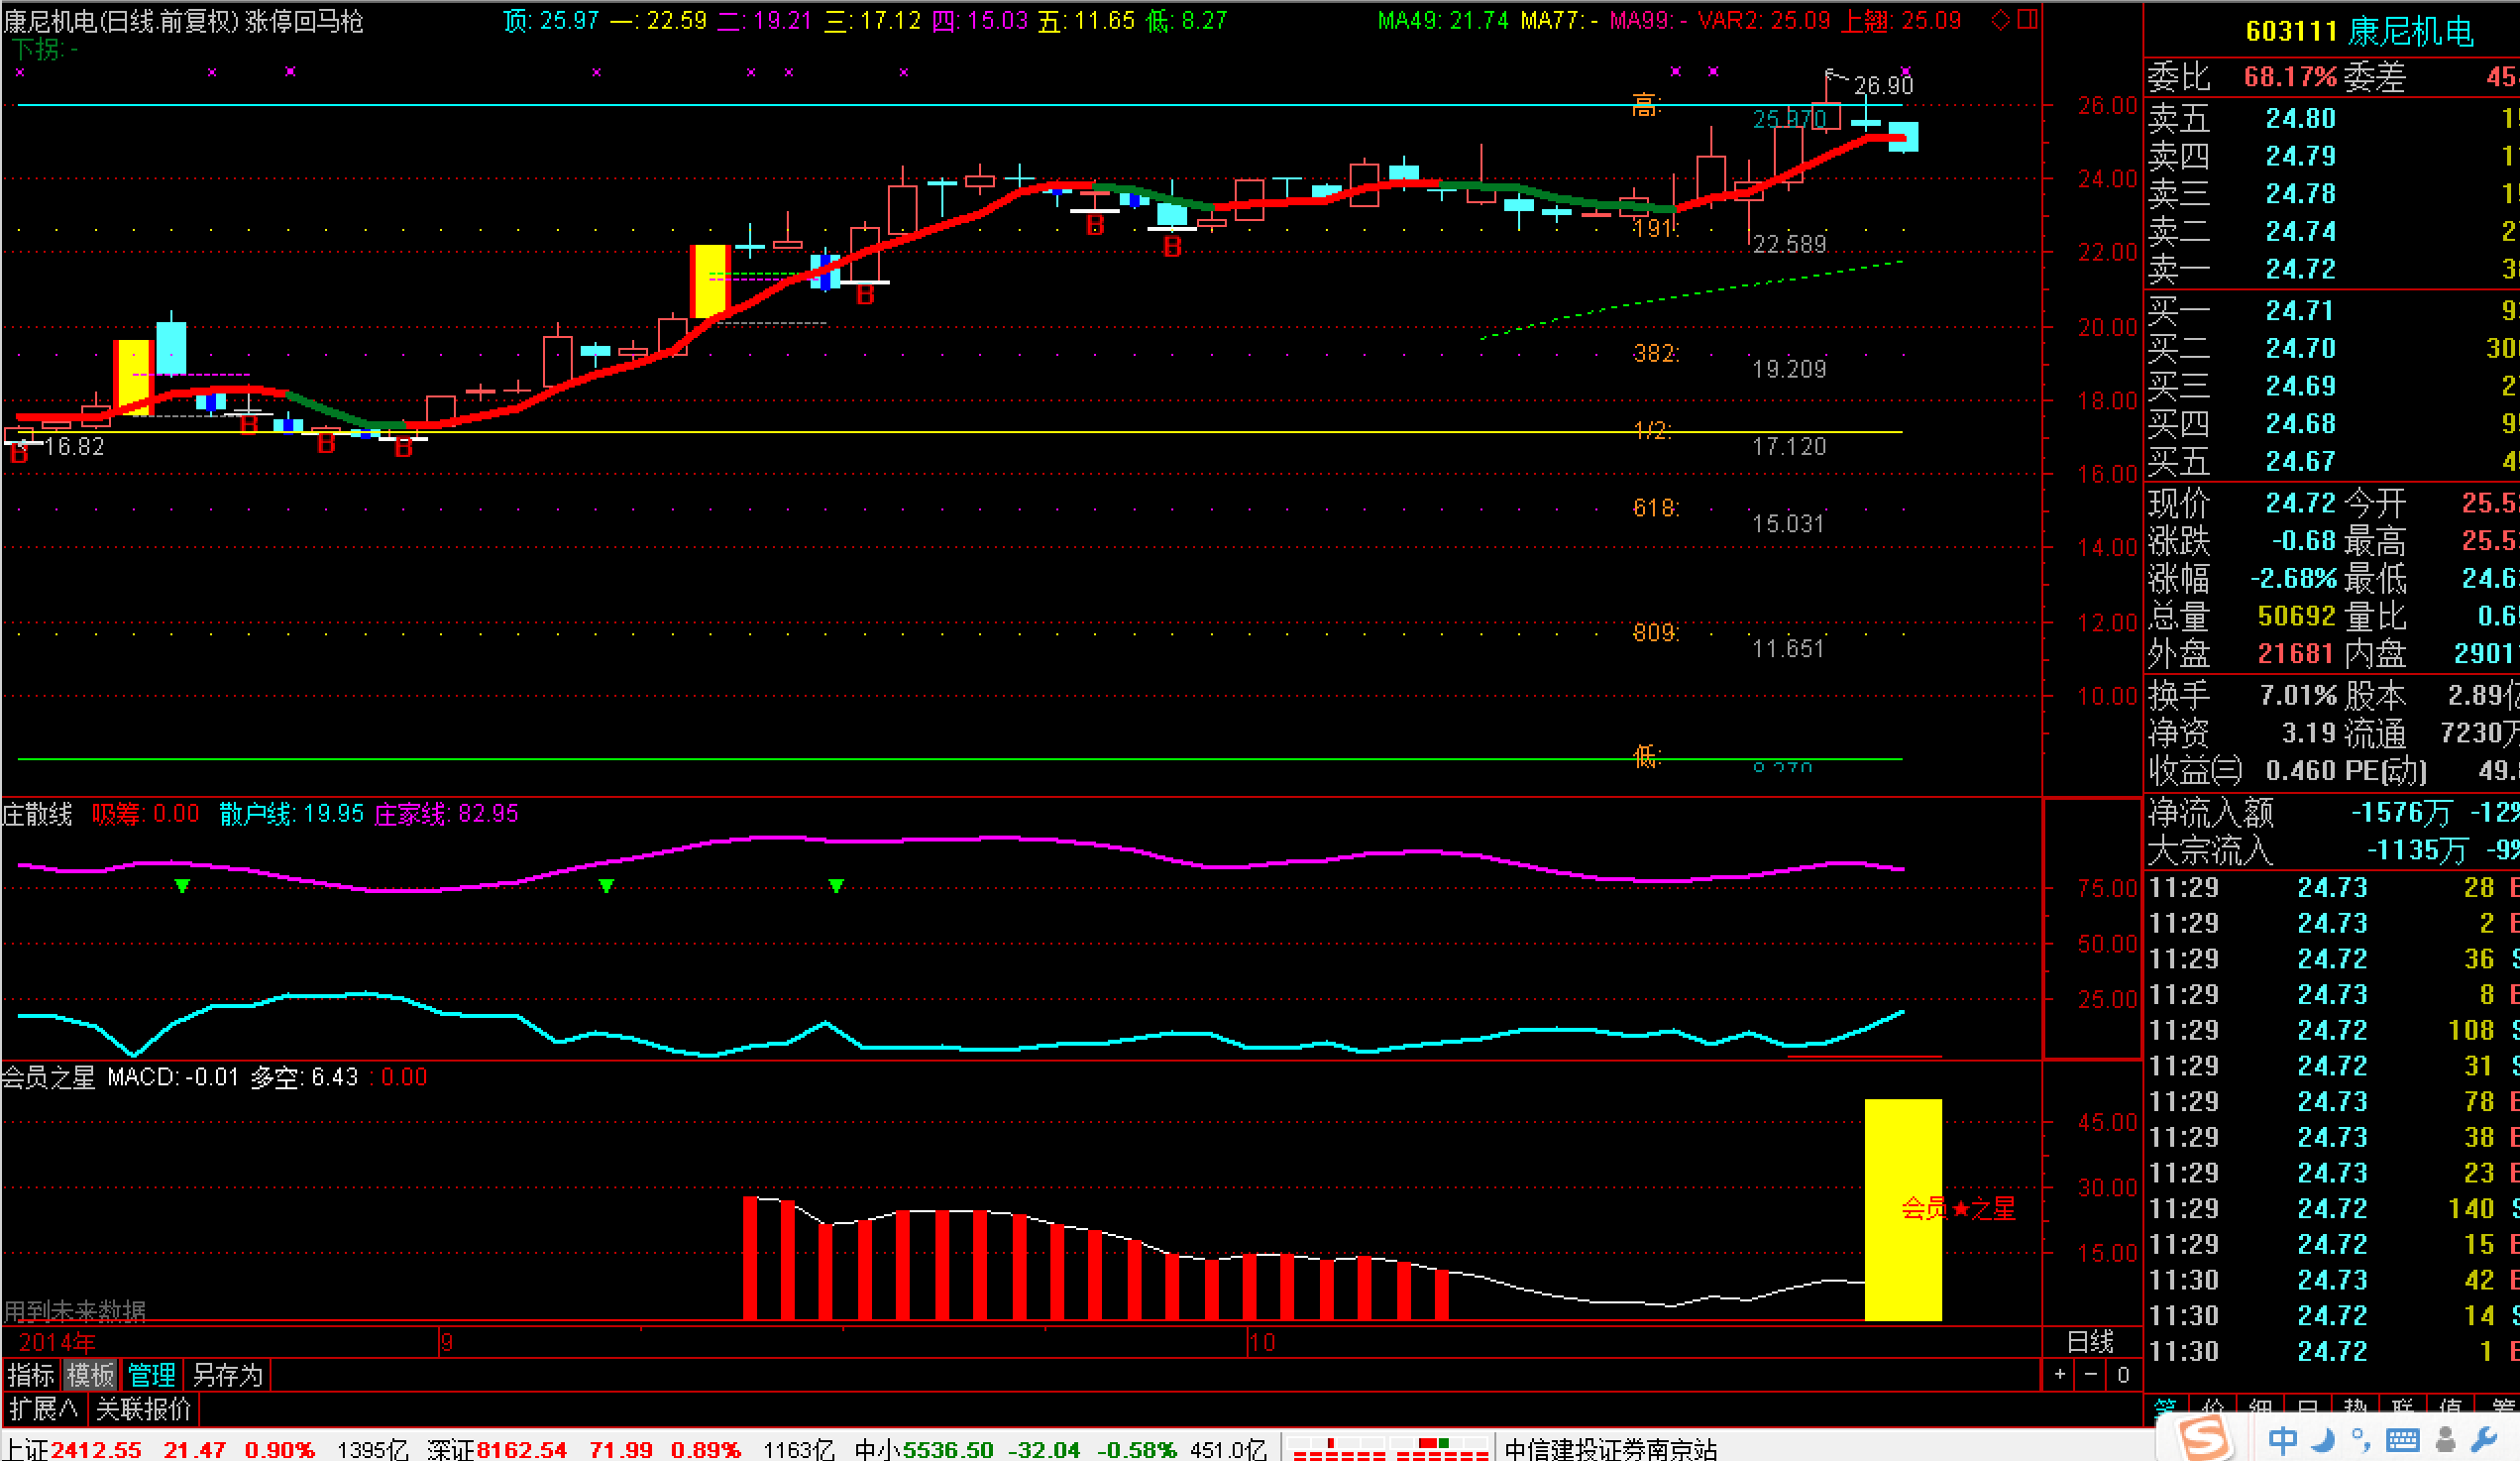Screen dimensions: 2520x1461
Task: Click the IME user account icon
Action: [x=2446, y=1440]
